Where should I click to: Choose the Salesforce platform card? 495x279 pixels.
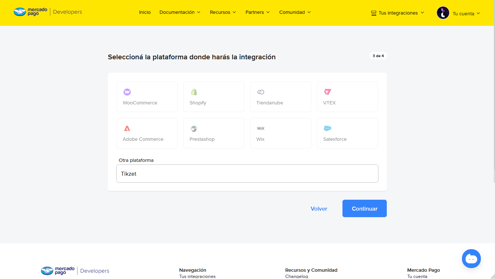pos(348,133)
